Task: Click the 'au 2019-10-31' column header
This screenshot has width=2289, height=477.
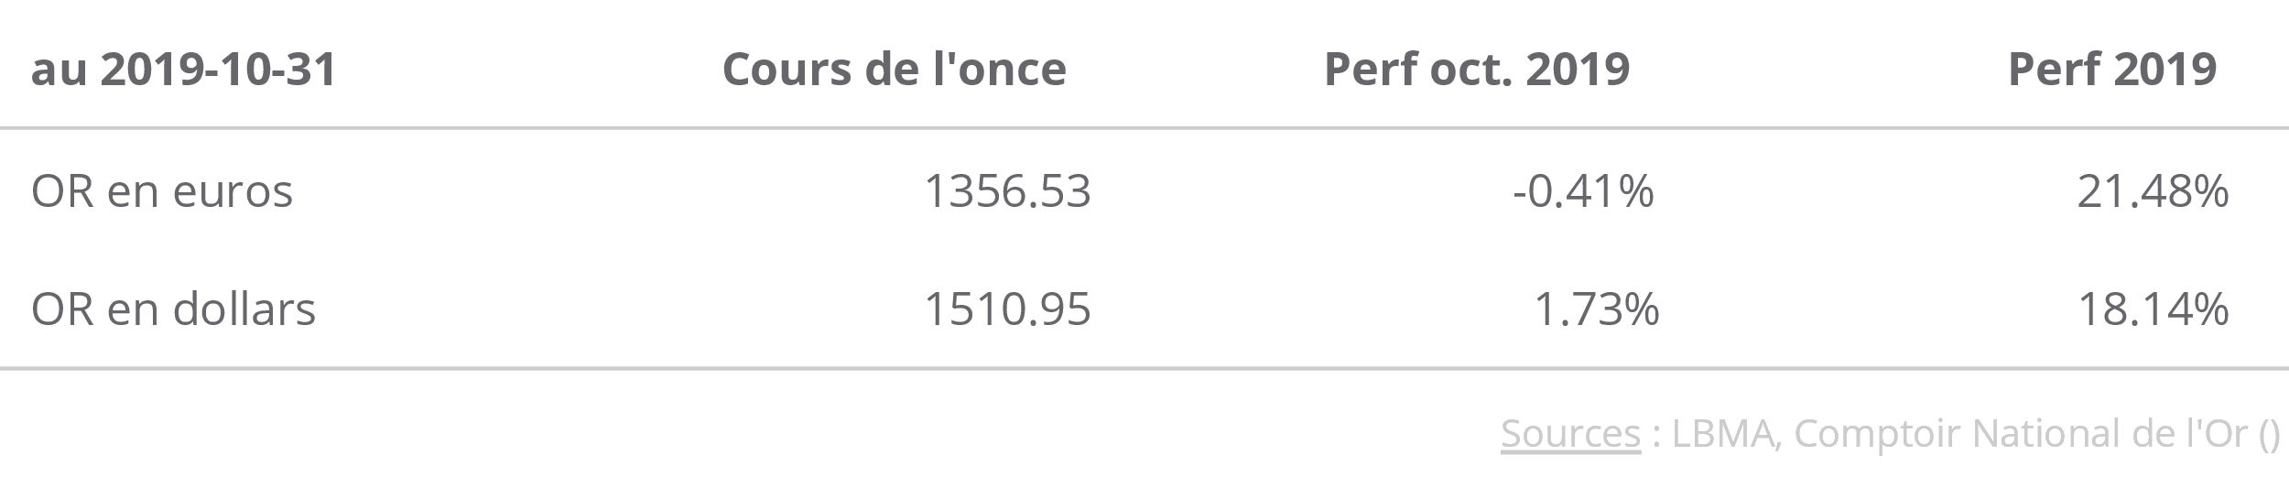Action: (184, 70)
